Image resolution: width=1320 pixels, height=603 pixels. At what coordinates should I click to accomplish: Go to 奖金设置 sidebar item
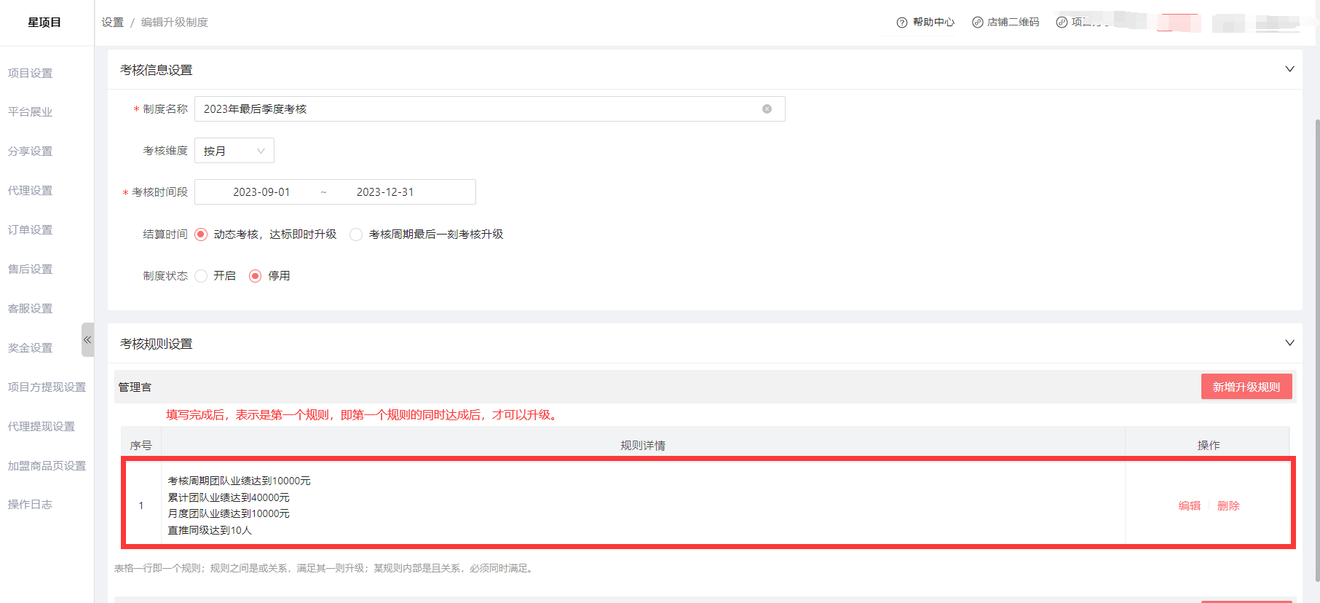point(31,347)
